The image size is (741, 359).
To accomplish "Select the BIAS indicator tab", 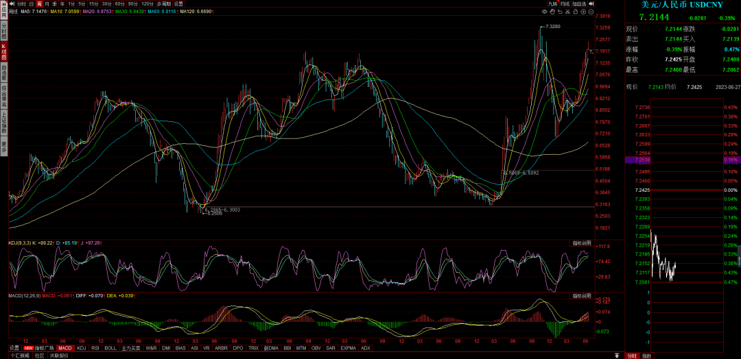I will 180,348.
